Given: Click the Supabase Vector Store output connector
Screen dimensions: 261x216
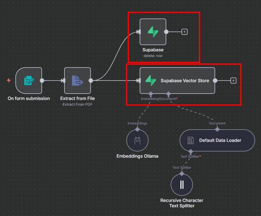Looking at the screenshot, I should coord(215,80).
